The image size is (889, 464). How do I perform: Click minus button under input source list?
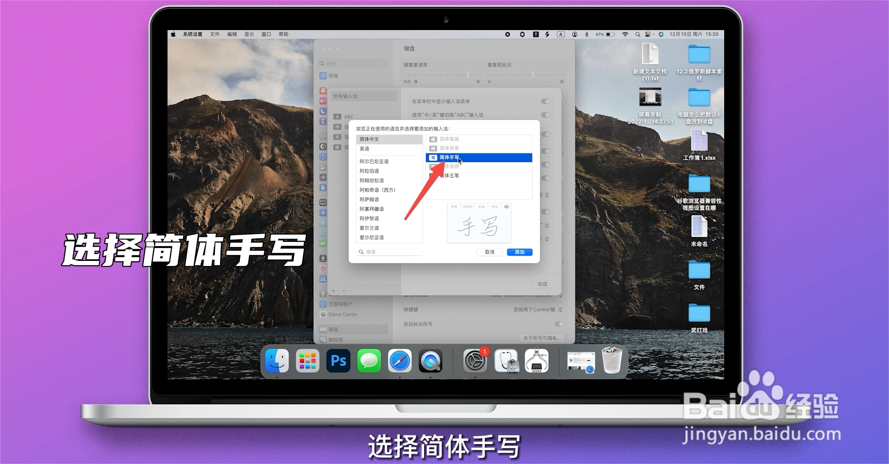coord(344,291)
